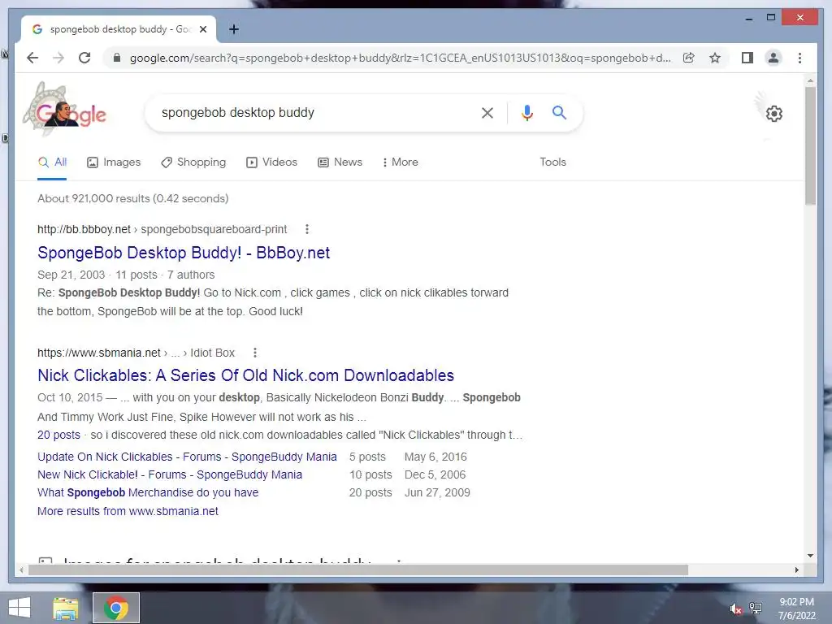Click the About 921,000 results text
Viewport: 832px width, 624px height.
coord(133,198)
